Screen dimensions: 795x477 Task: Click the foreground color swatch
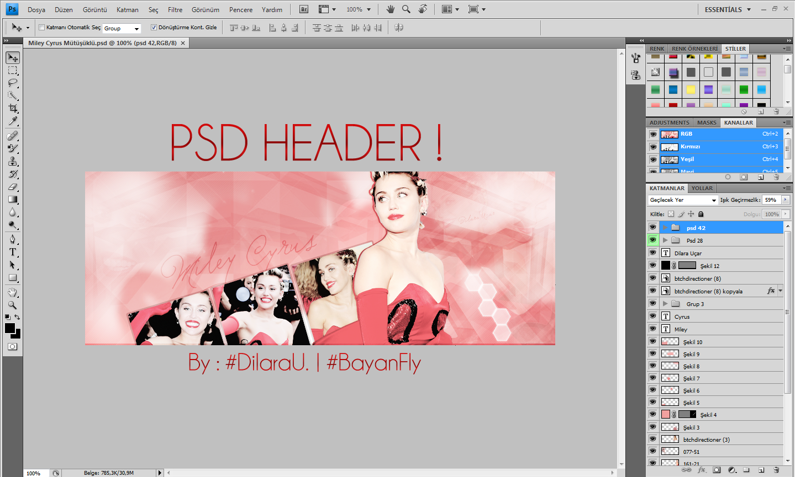point(9,328)
